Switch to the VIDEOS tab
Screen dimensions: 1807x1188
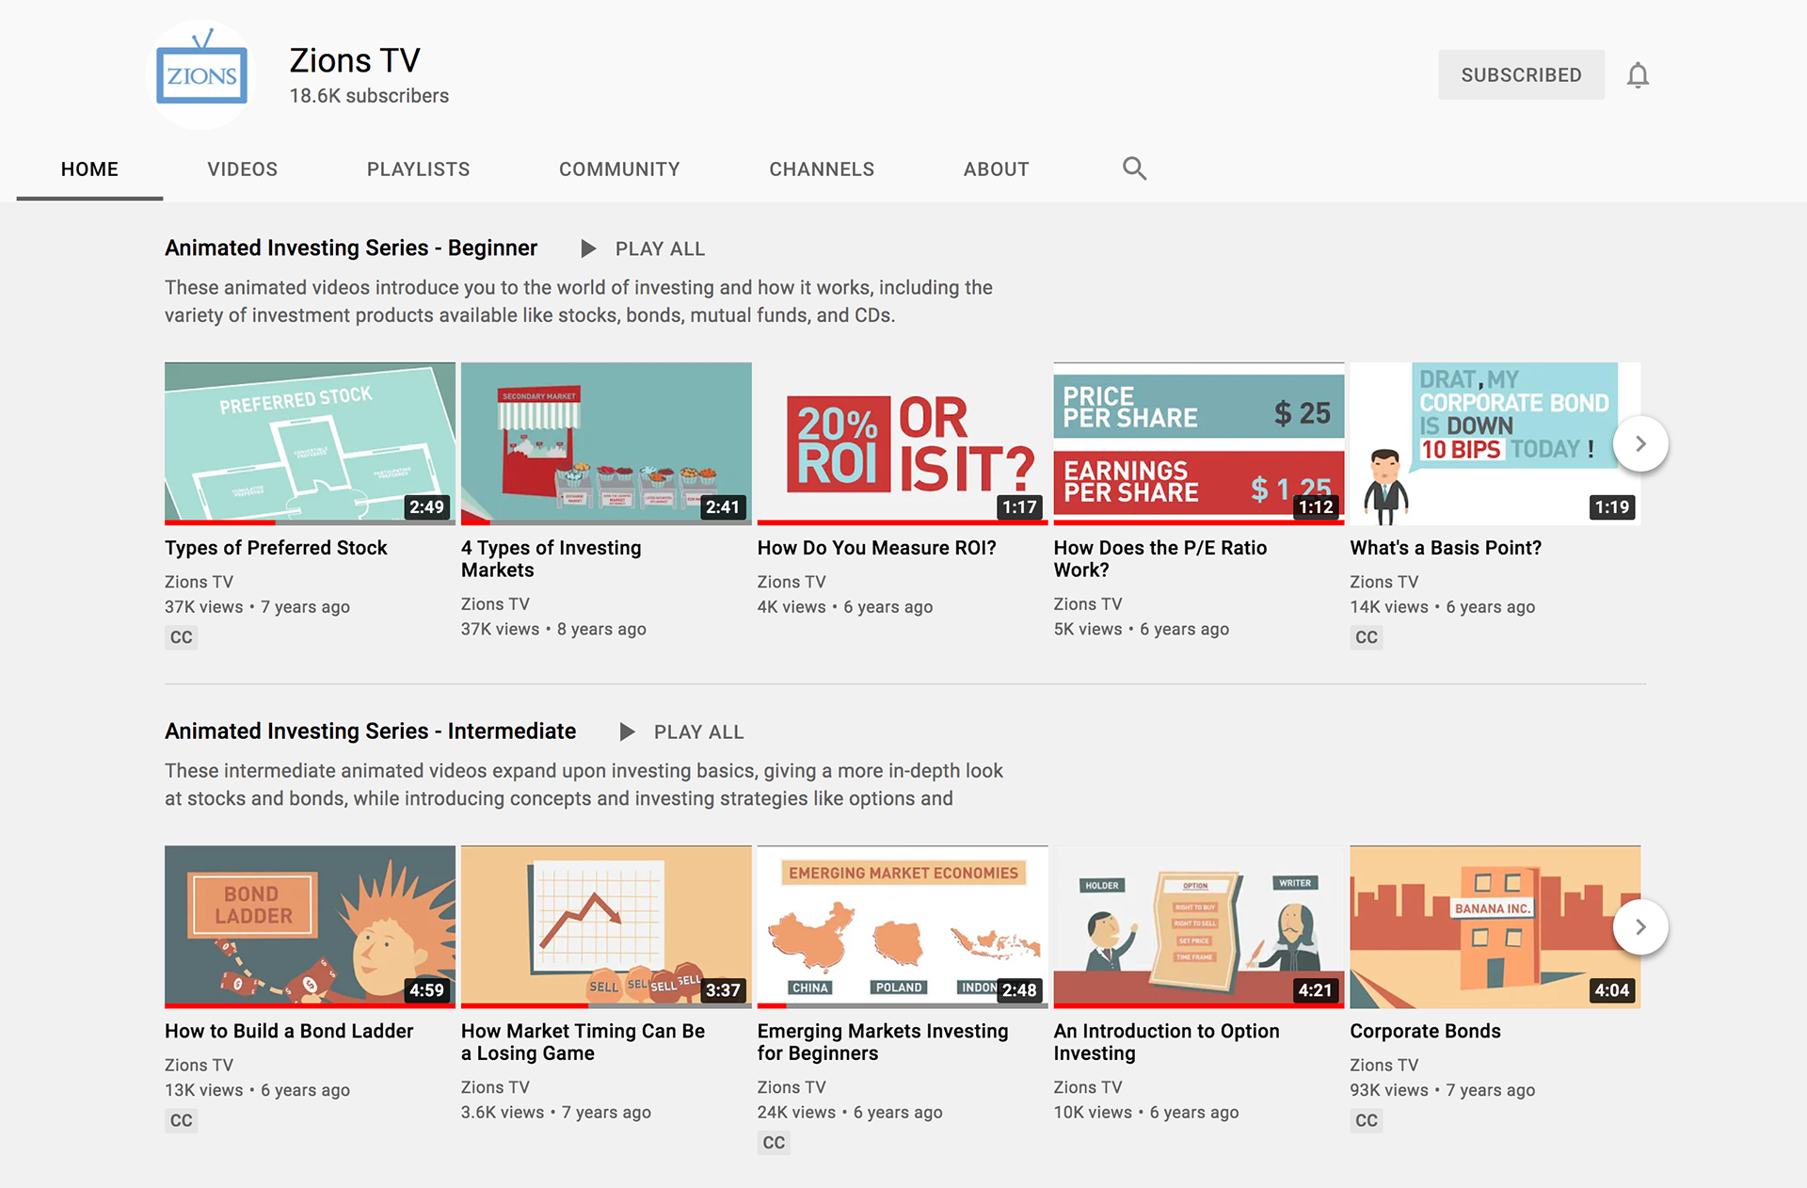pos(243,169)
